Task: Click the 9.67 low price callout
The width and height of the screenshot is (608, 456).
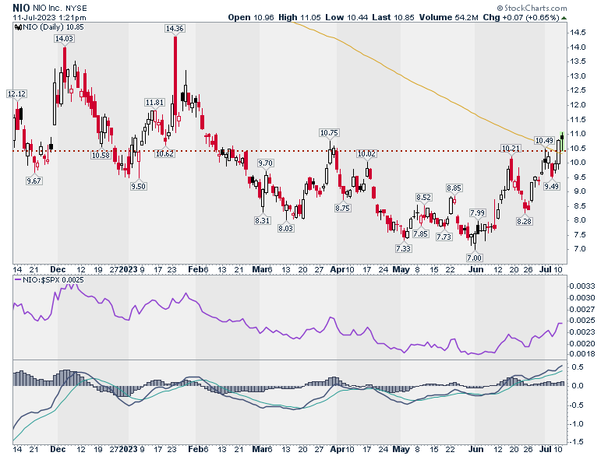Action: [x=34, y=181]
